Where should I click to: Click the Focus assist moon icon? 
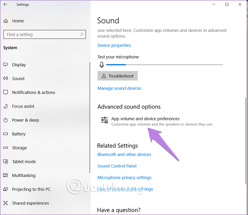[6, 106]
